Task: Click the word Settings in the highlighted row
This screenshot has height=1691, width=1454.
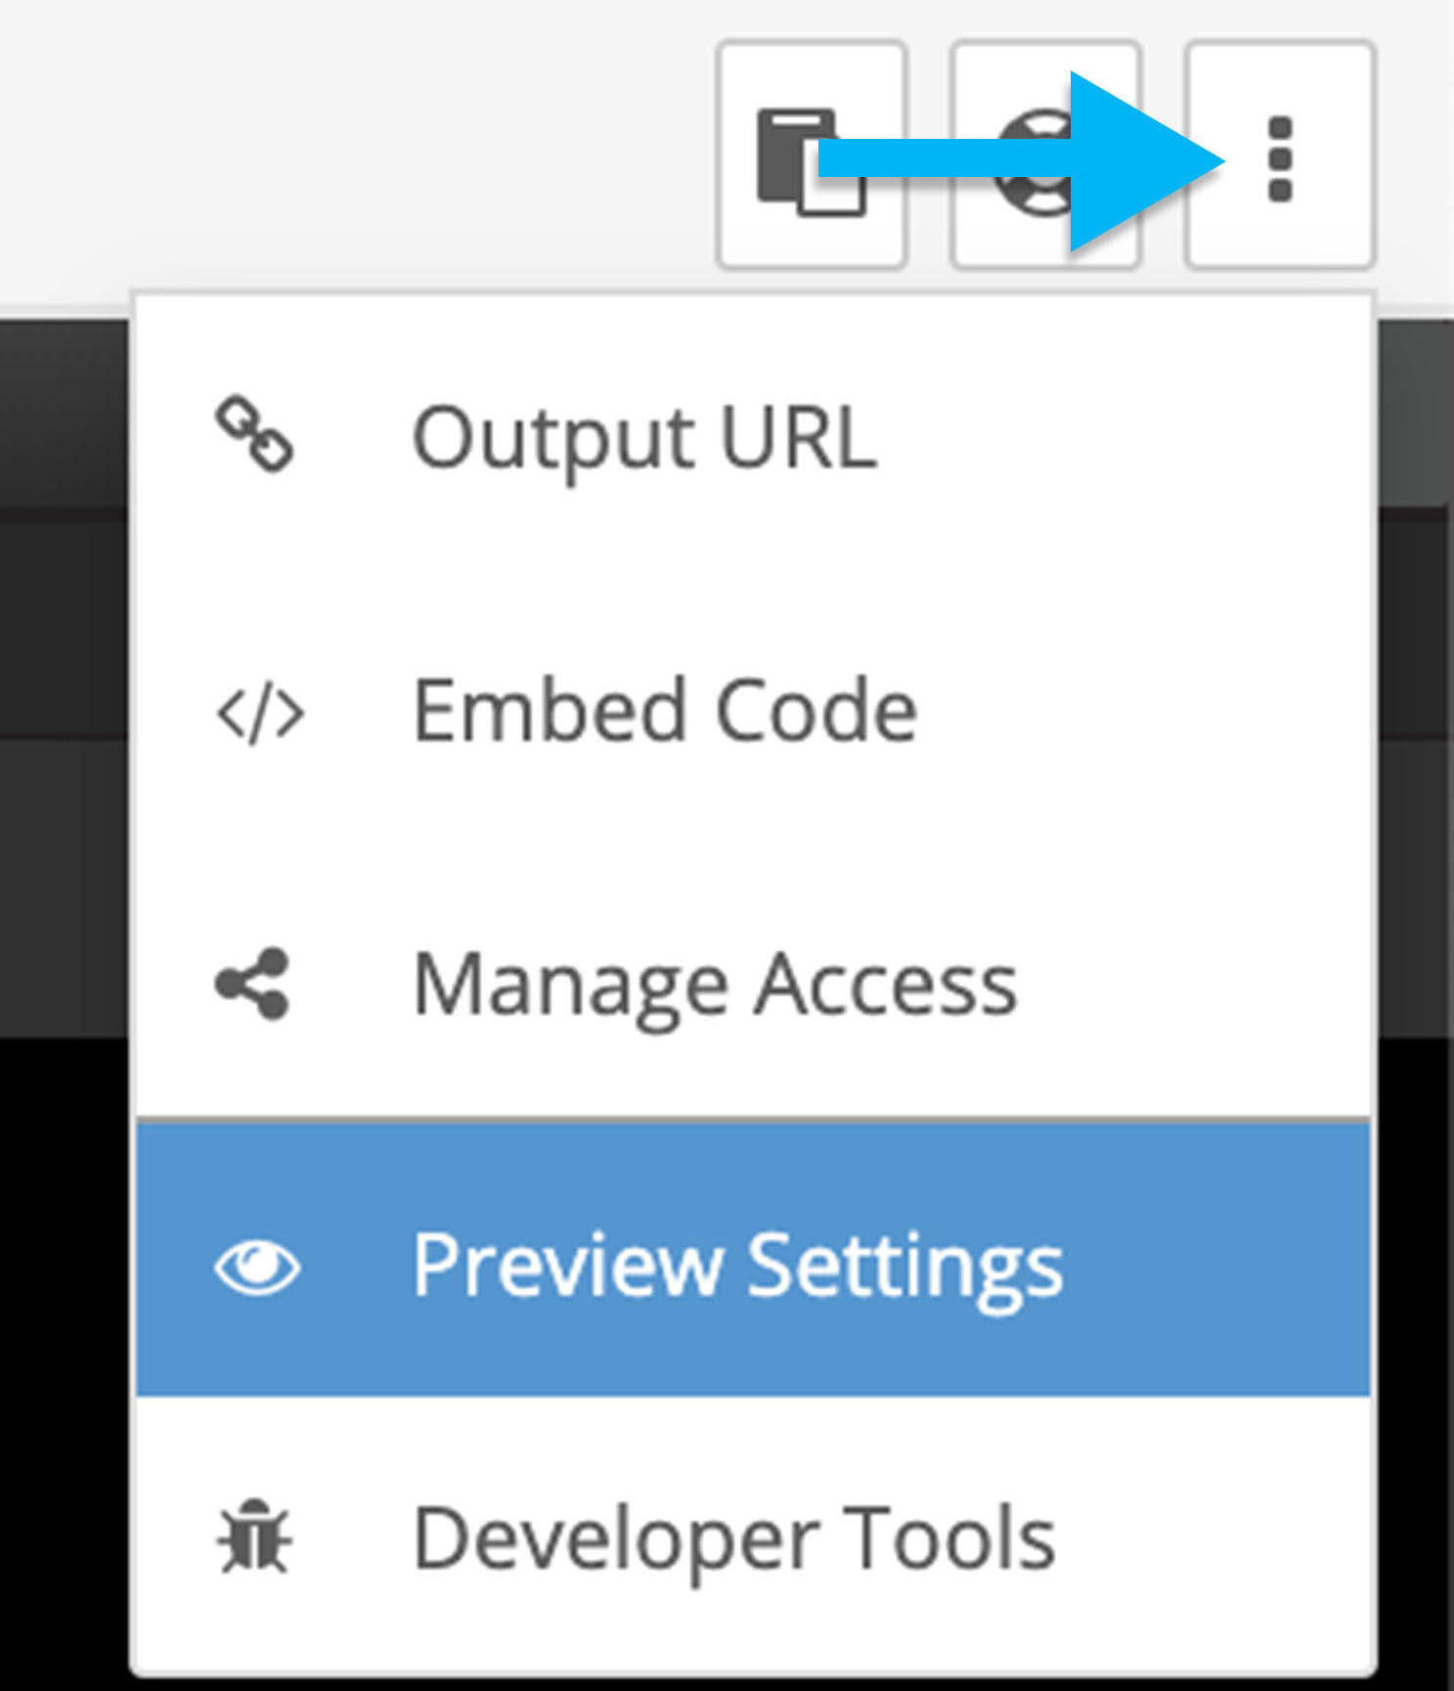Action: click(905, 1269)
